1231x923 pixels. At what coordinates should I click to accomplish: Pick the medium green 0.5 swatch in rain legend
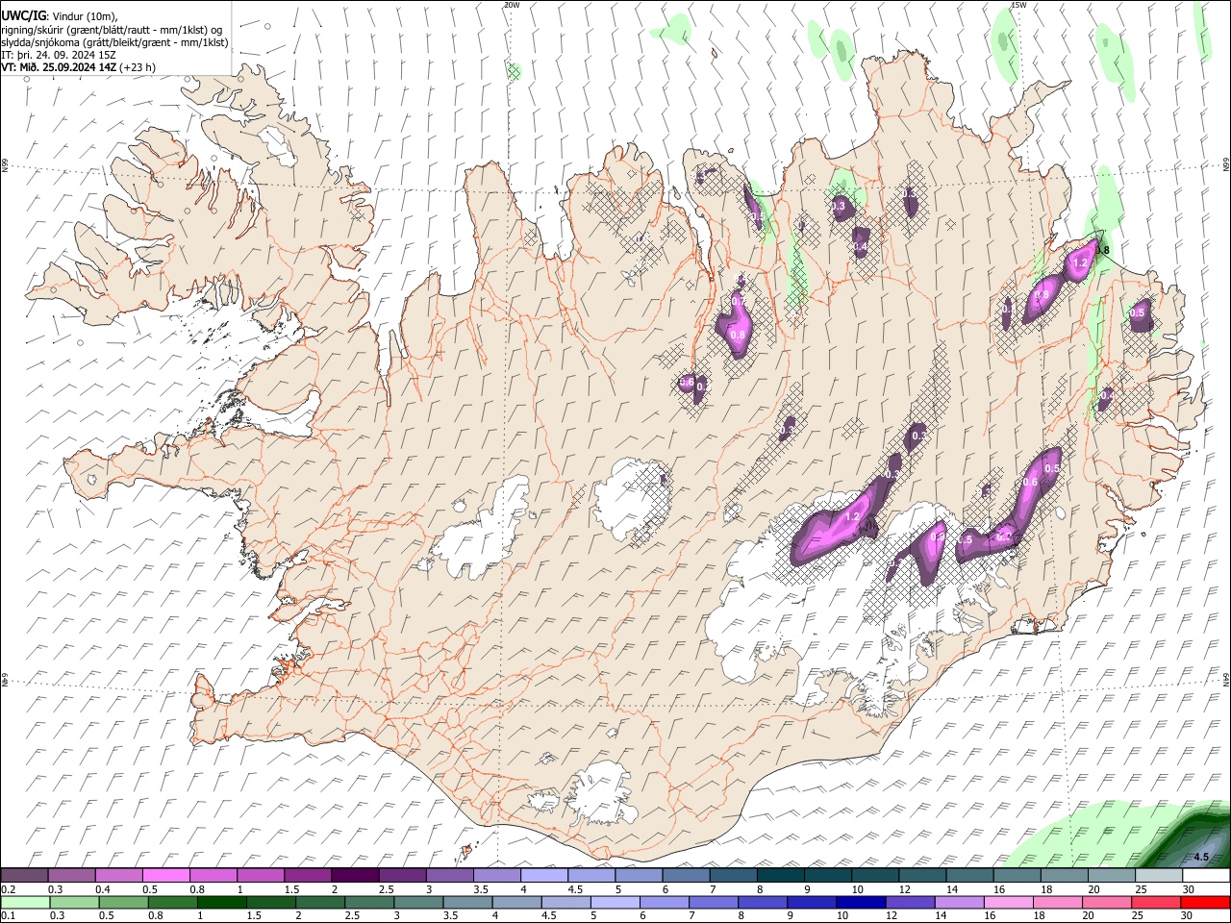[123, 902]
